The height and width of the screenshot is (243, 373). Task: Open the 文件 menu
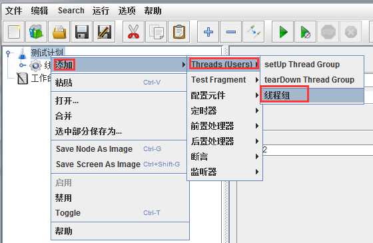[14, 11]
